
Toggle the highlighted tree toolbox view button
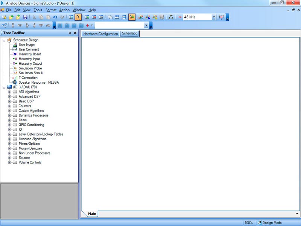click(x=78, y=17)
